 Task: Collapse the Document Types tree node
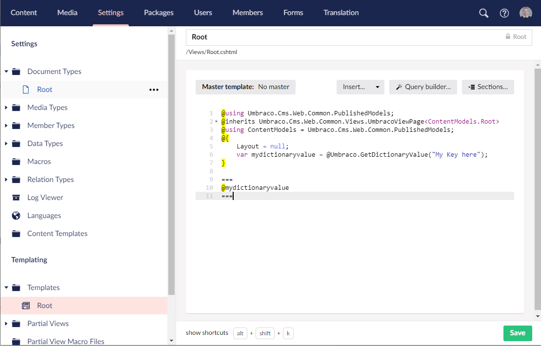click(x=5, y=71)
